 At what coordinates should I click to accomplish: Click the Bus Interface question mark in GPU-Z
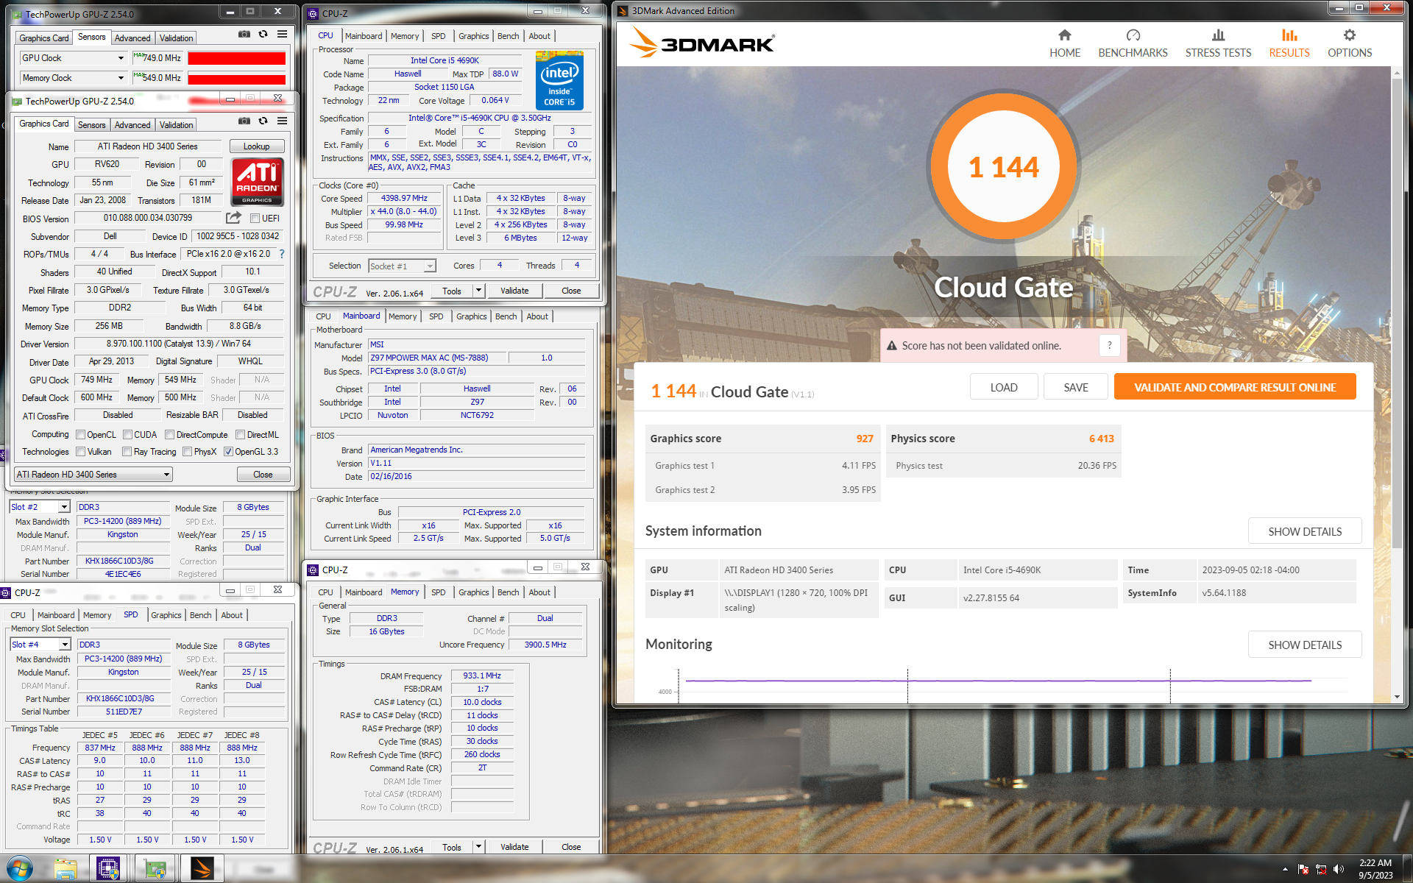point(281,254)
